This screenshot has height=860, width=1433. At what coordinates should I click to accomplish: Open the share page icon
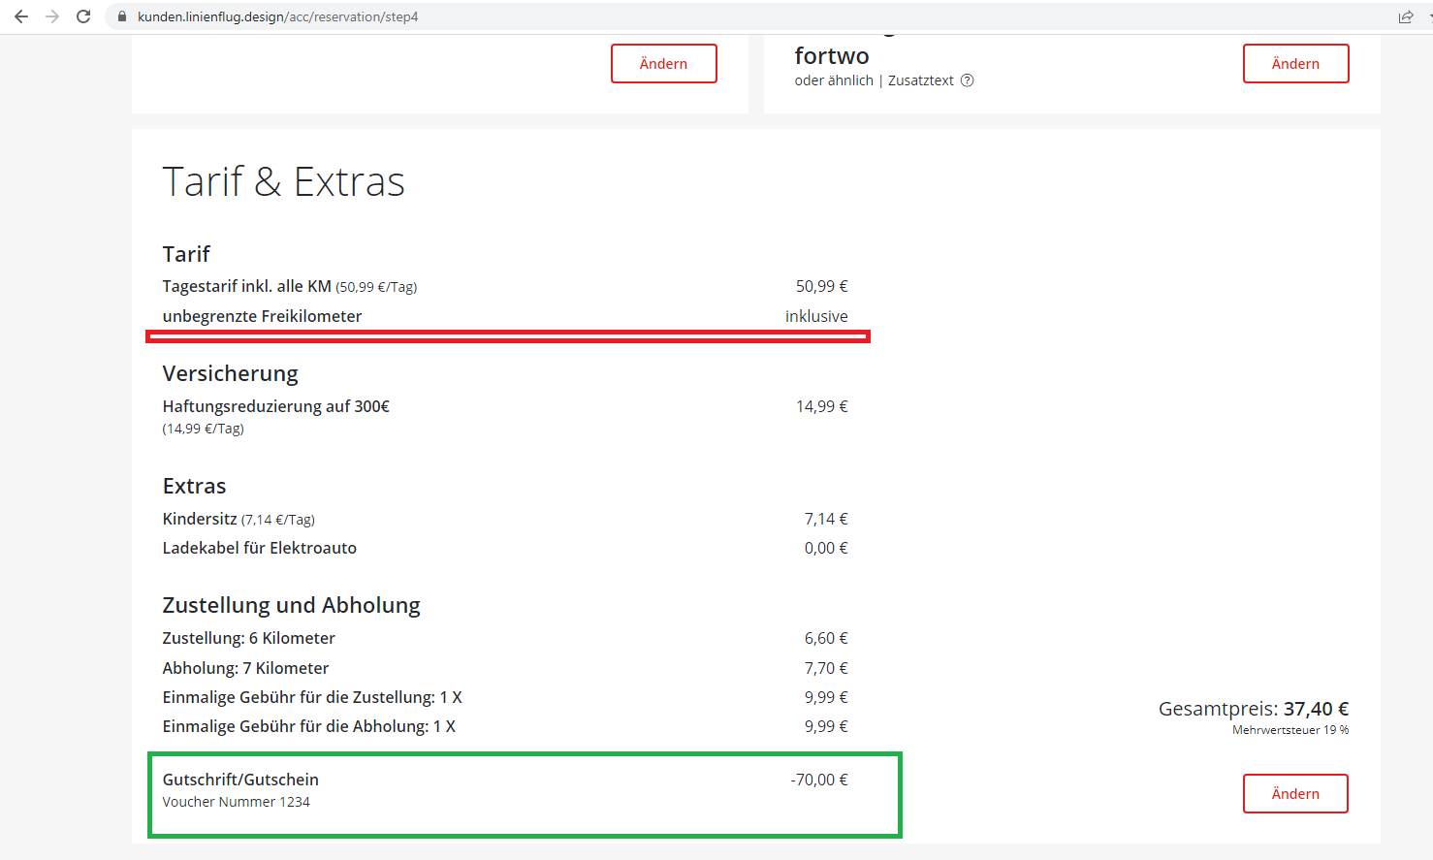pyautogui.click(x=1405, y=16)
